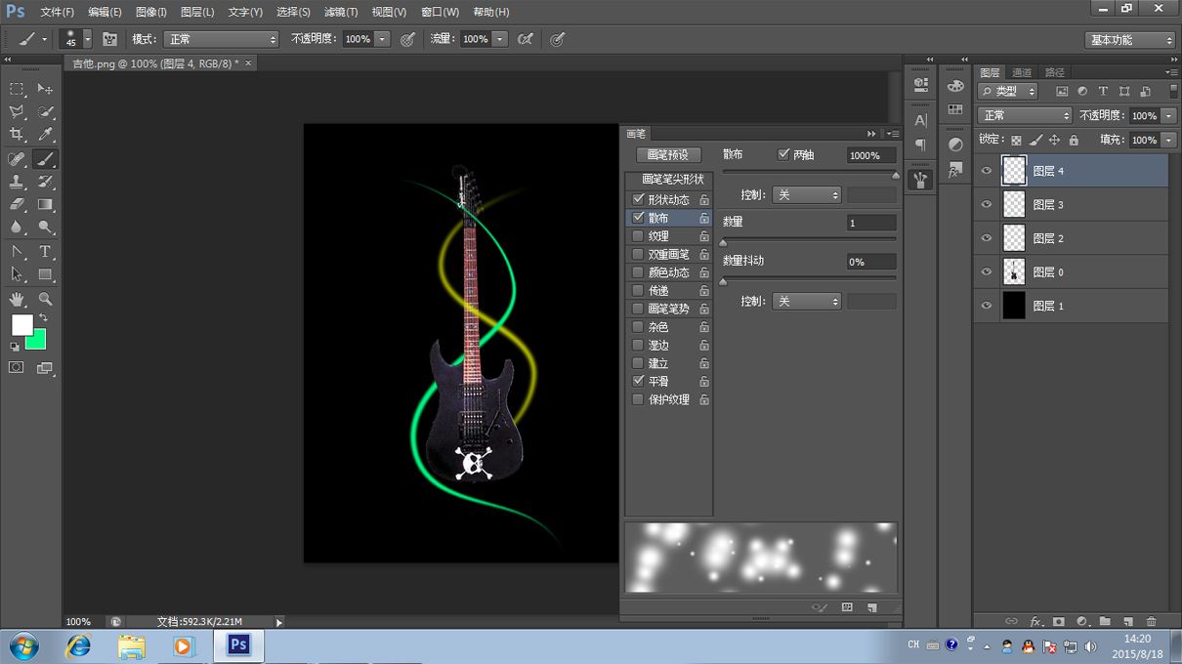Expand the scatter 控制 dropdown
The width and height of the screenshot is (1182, 664).
pos(806,195)
